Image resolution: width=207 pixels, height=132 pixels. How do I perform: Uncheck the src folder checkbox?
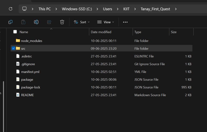(13, 48)
